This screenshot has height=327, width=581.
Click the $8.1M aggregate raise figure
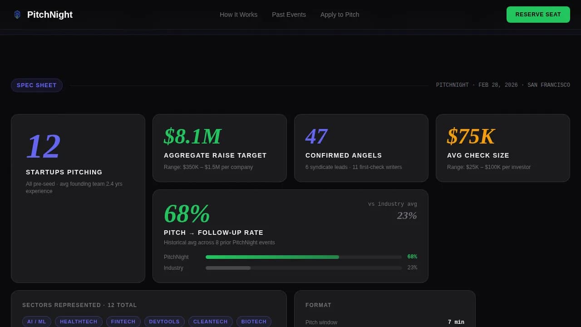[192, 136]
